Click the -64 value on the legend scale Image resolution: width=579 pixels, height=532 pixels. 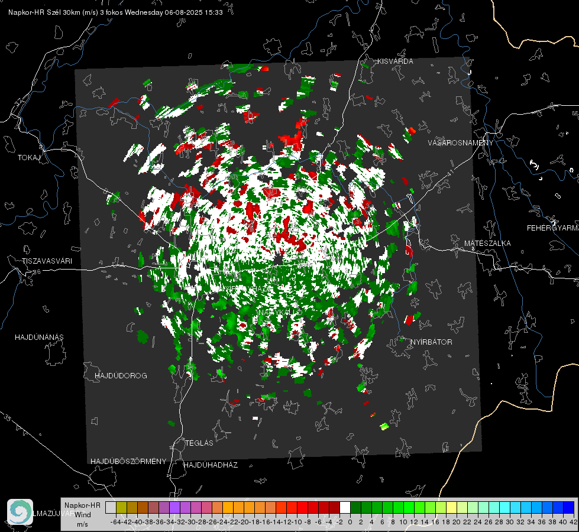[x=115, y=522]
